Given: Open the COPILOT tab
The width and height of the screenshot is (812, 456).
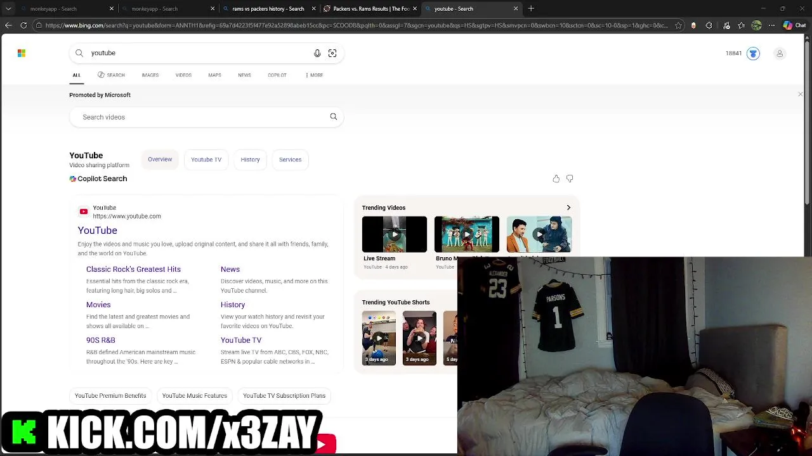Looking at the screenshot, I should 277,75.
